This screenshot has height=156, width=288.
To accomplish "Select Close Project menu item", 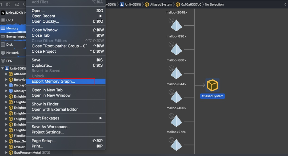I will pos(66,51).
